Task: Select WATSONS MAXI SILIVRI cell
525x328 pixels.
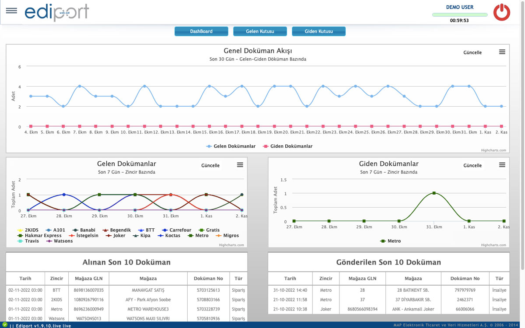Action: 148,319
